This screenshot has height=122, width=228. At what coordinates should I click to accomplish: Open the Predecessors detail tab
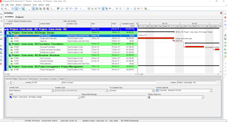(x=33, y=79)
